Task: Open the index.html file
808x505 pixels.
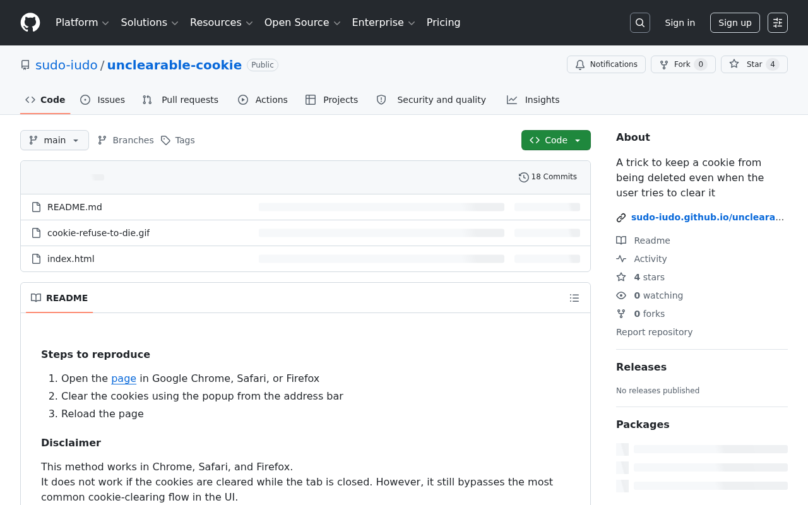Action: (71, 259)
